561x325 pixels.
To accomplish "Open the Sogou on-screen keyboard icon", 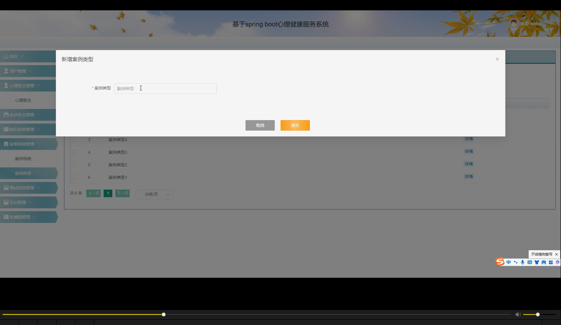I will click(x=530, y=262).
